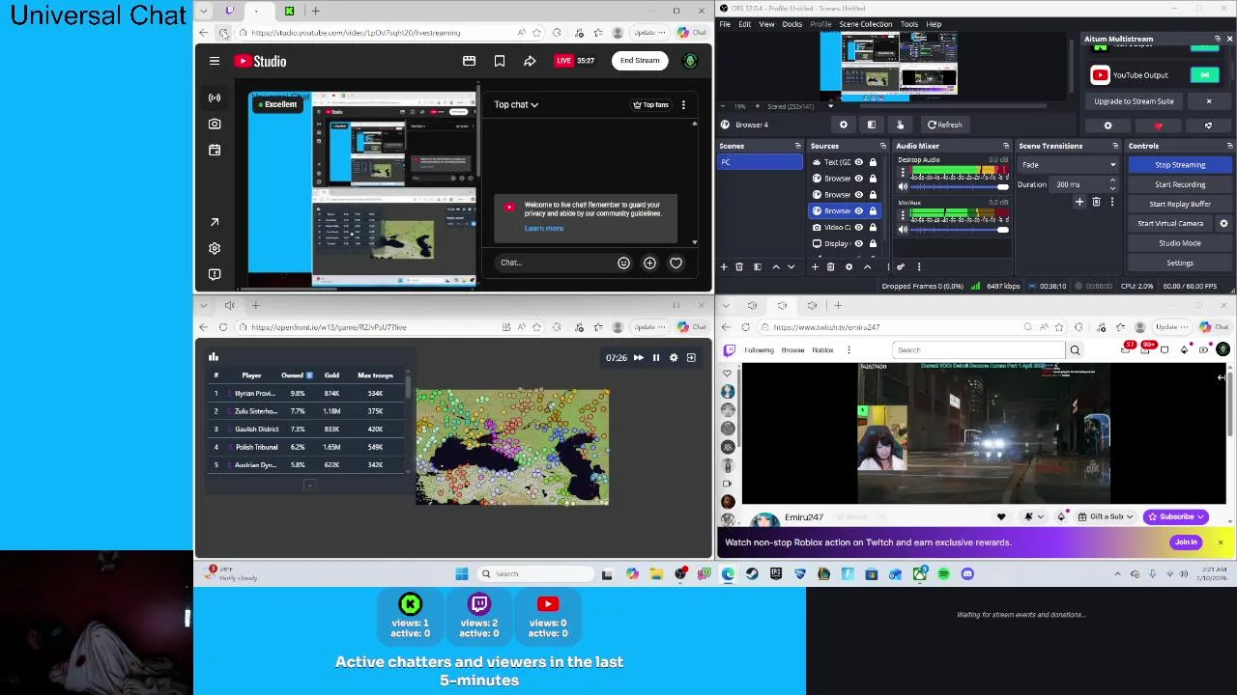1237x695 pixels.
Task: Expand the Top chat dropdown in YouTube Studio
Action: tap(516, 104)
